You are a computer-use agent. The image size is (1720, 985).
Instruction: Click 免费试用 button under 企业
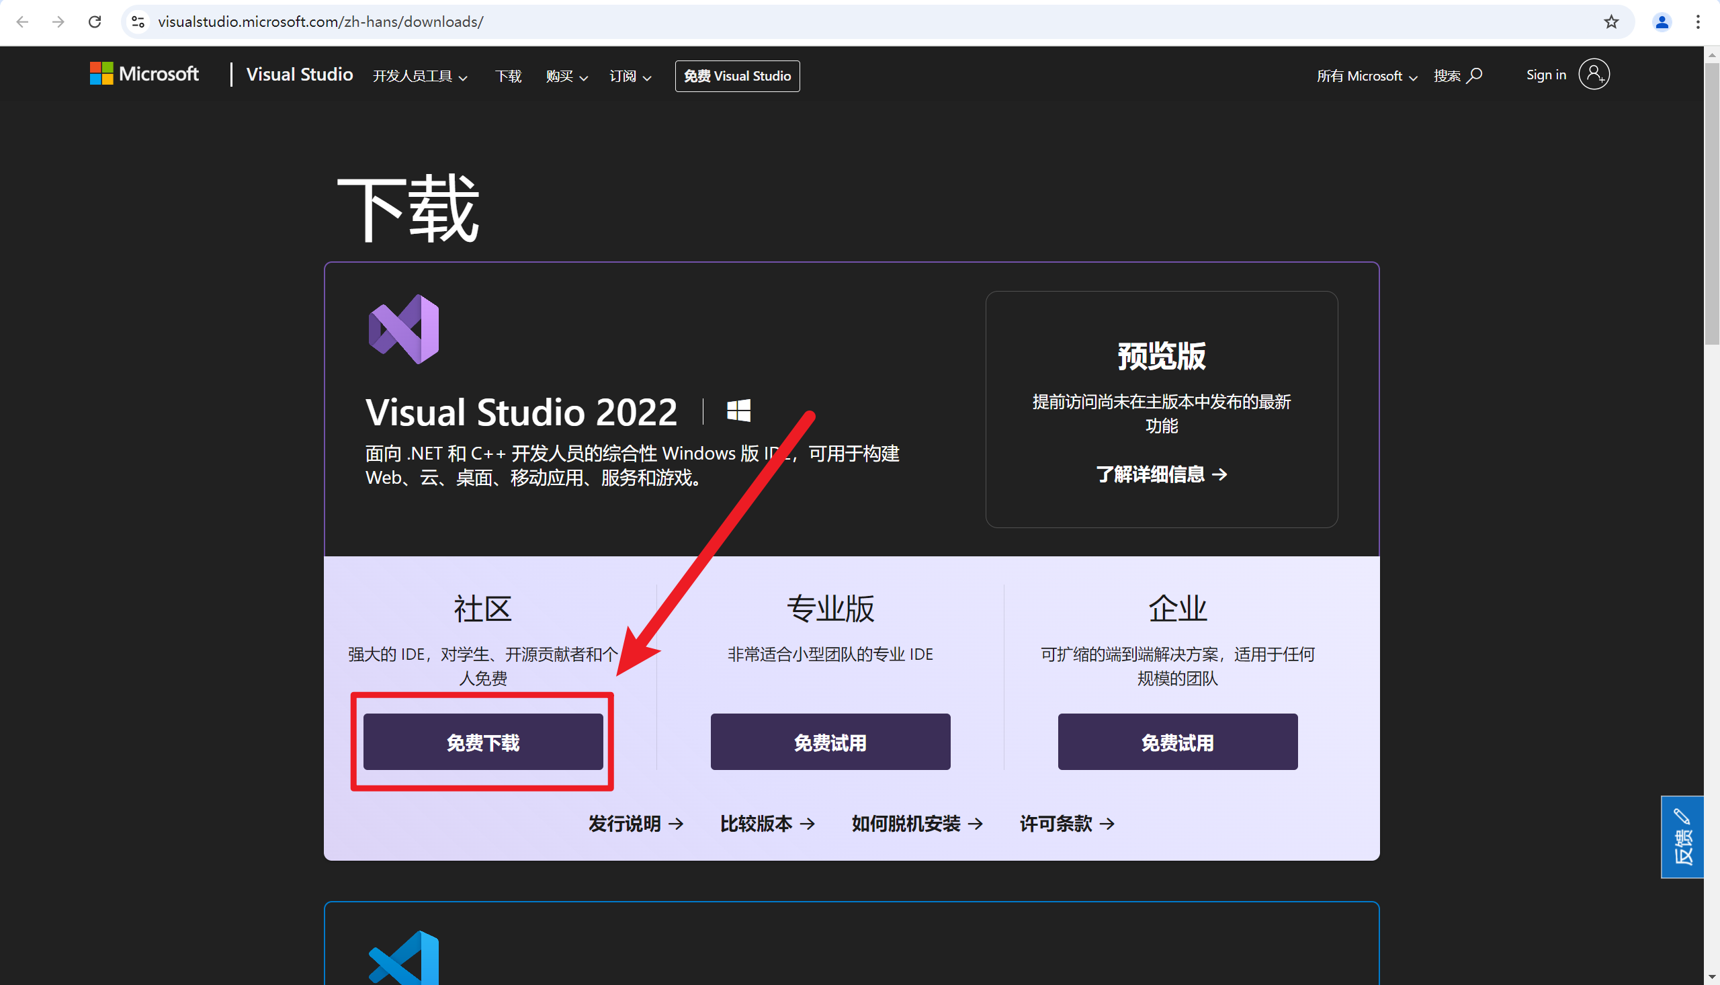[1178, 742]
